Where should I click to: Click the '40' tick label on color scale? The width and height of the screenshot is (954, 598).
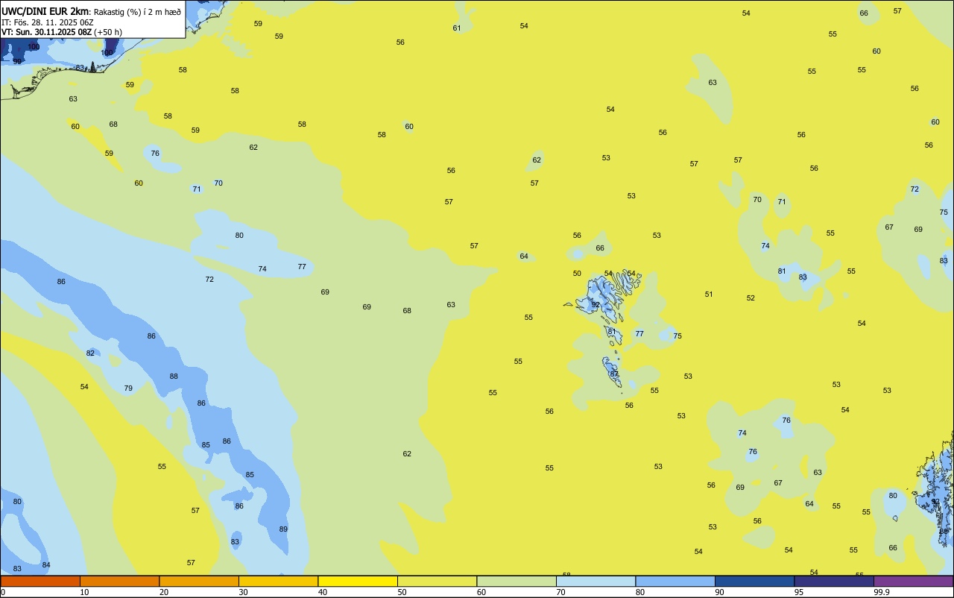323,592
